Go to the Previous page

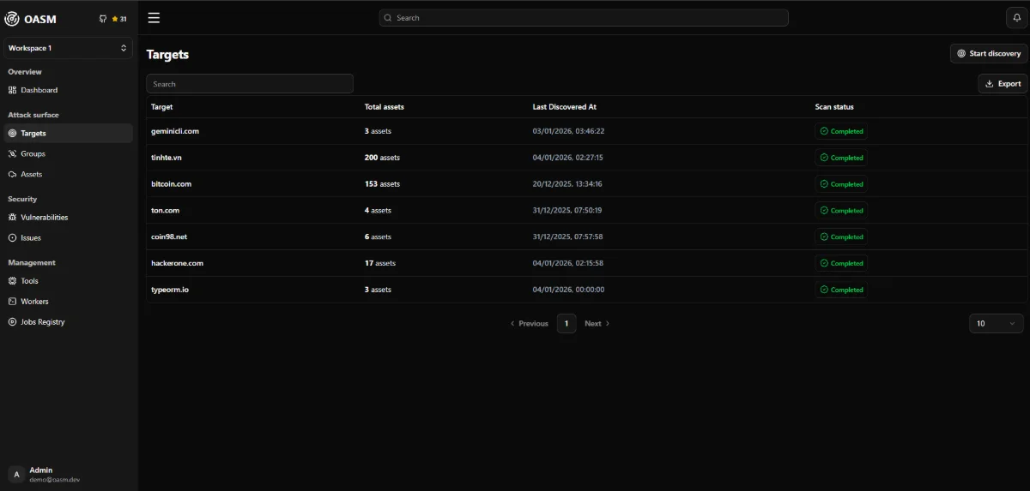click(x=530, y=323)
